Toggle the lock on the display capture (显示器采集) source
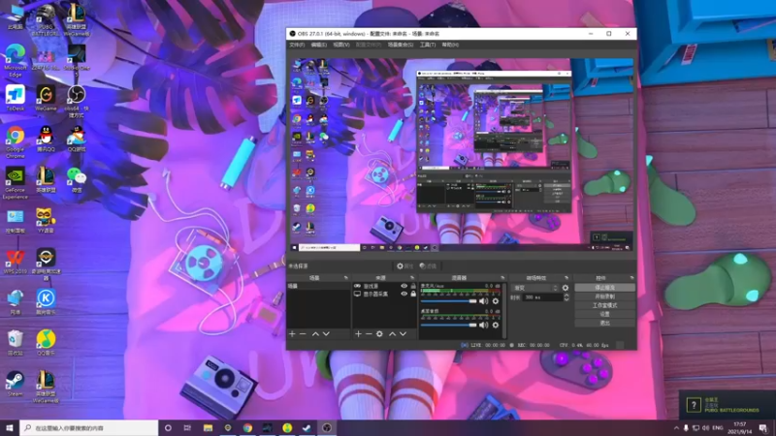The height and width of the screenshot is (436, 776). tap(413, 294)
